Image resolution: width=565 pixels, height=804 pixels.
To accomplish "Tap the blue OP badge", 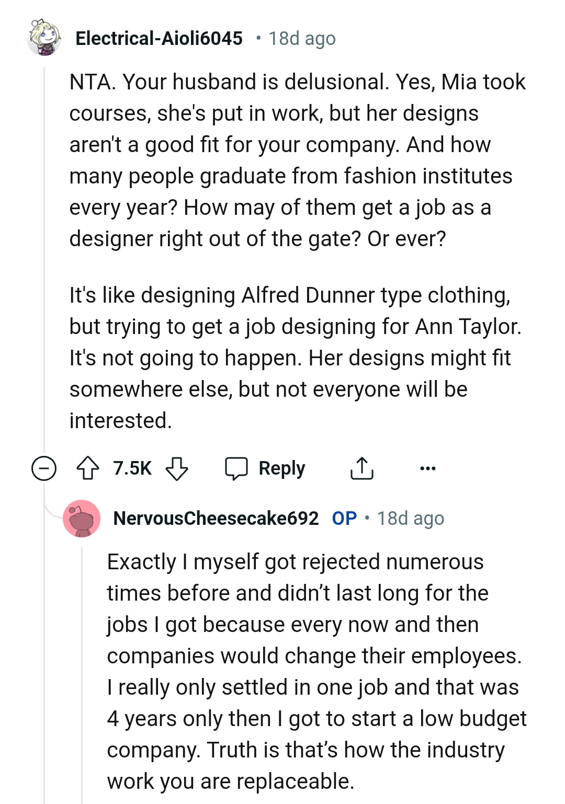I will 344,518.
